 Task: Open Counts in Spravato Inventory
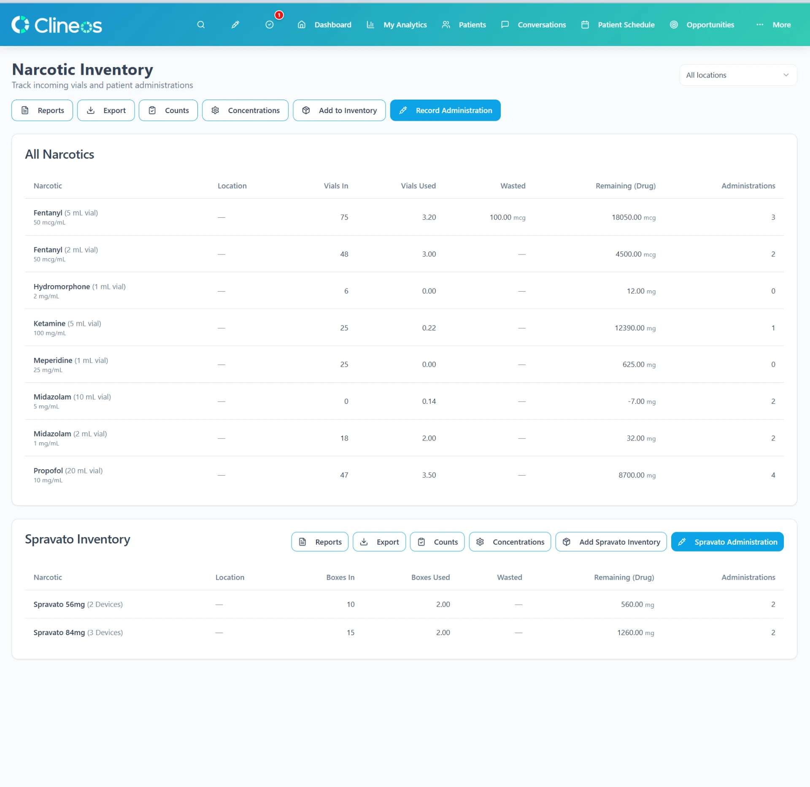(437, 542)
